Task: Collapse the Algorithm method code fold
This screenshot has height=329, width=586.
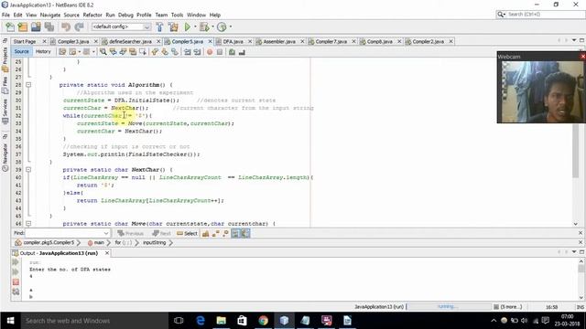Action: 28,85
